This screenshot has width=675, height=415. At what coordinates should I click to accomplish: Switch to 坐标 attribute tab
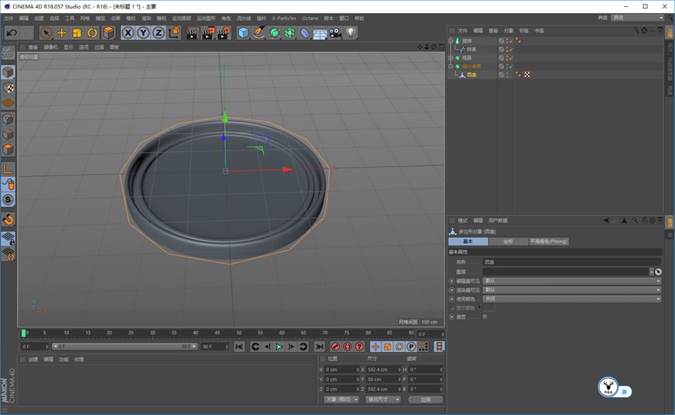[x=508, y=241]
